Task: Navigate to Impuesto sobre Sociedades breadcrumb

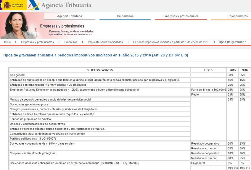Action: coord(105,42)
